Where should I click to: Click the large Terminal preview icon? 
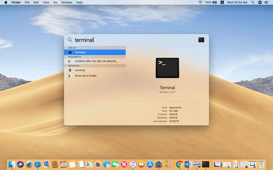167,68
